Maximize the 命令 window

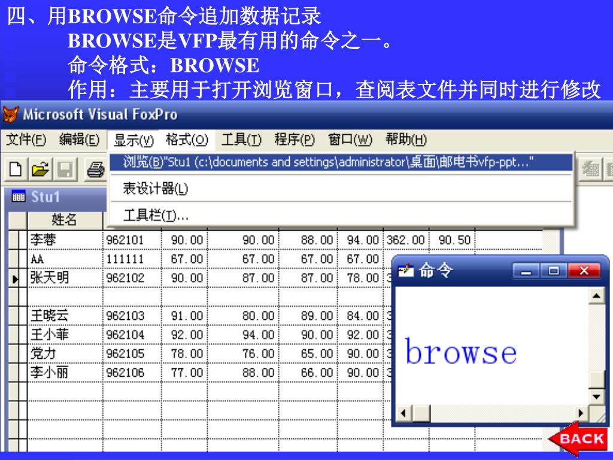(x=554, y=271)
